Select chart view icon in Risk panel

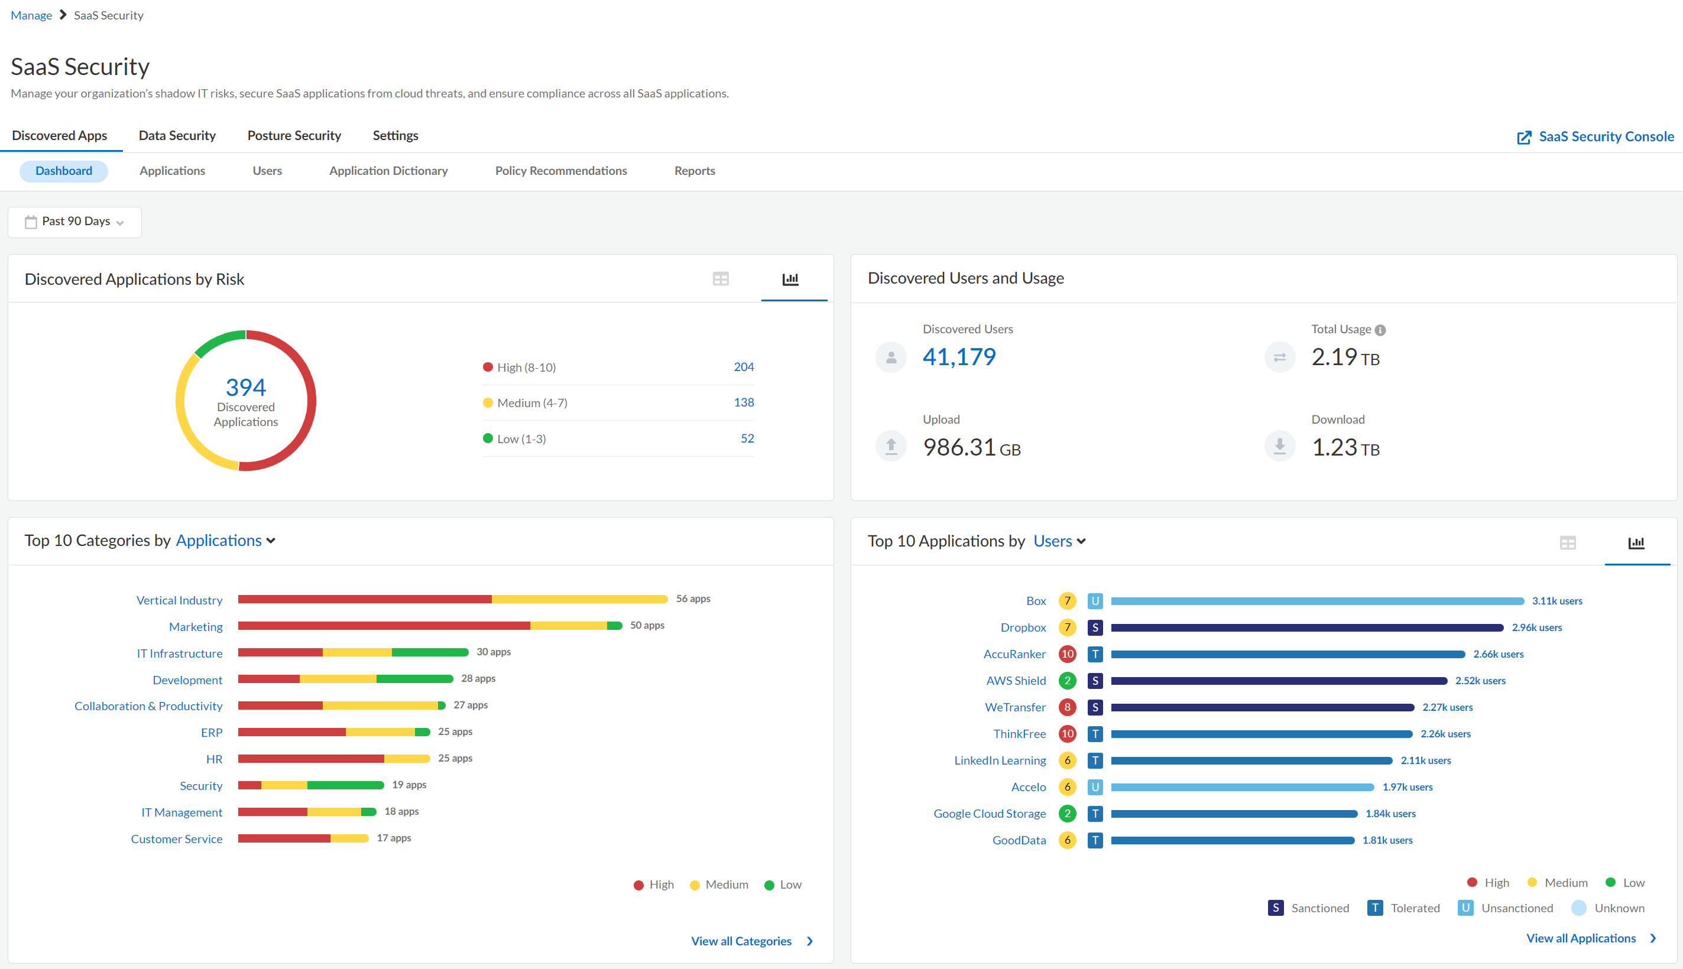tap(790, 279)
